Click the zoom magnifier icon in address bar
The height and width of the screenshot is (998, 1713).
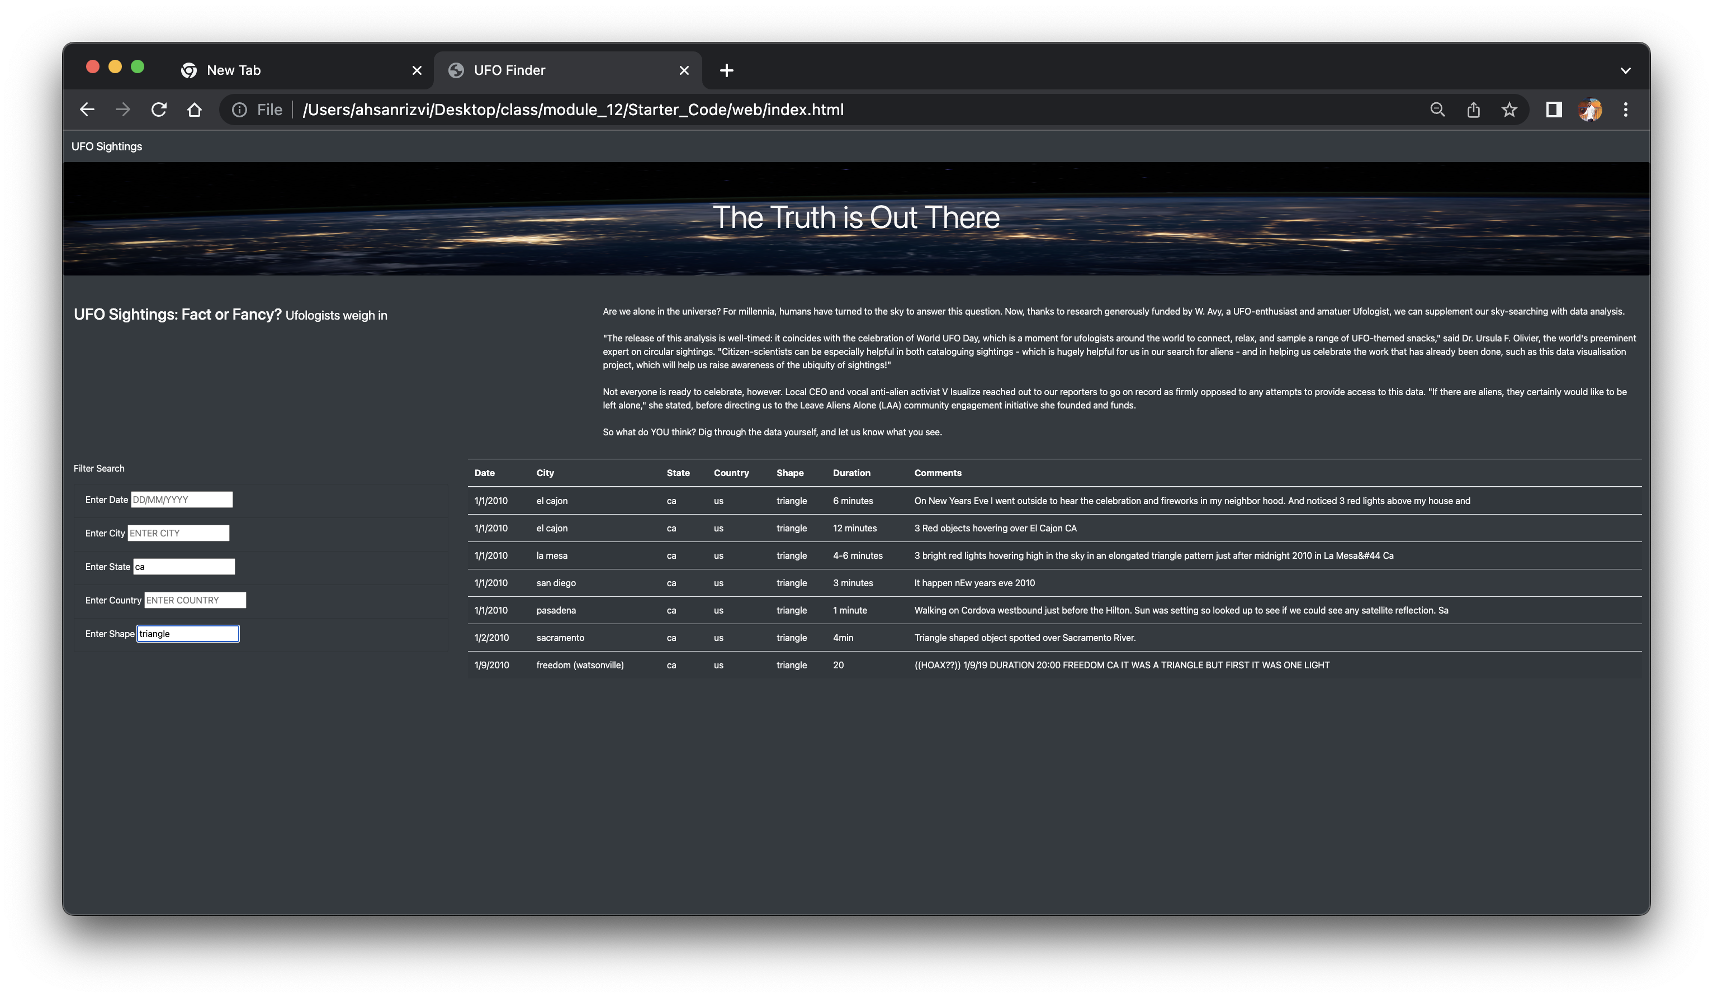click(1437, 110)
